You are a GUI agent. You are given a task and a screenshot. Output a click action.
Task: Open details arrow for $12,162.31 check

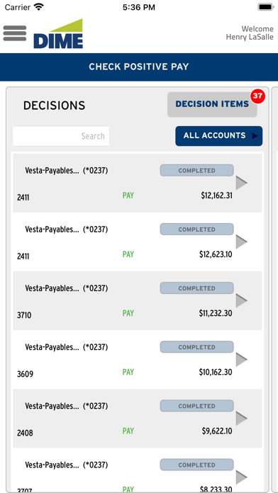pyautogui.click(x=242, y=183)
